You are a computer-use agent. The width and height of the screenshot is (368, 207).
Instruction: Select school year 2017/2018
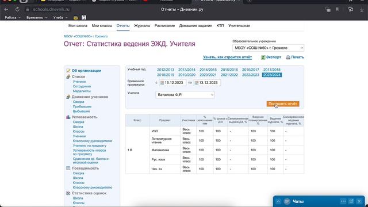pos(272,70)
